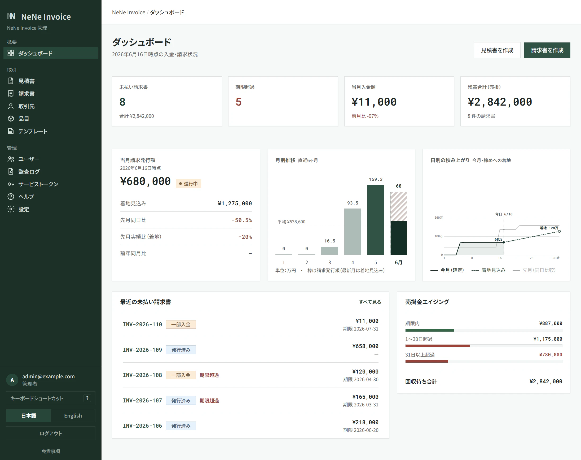Switch language to 日本語
Viewport: 581px width, 460px height.
click(x=29, y=415)
